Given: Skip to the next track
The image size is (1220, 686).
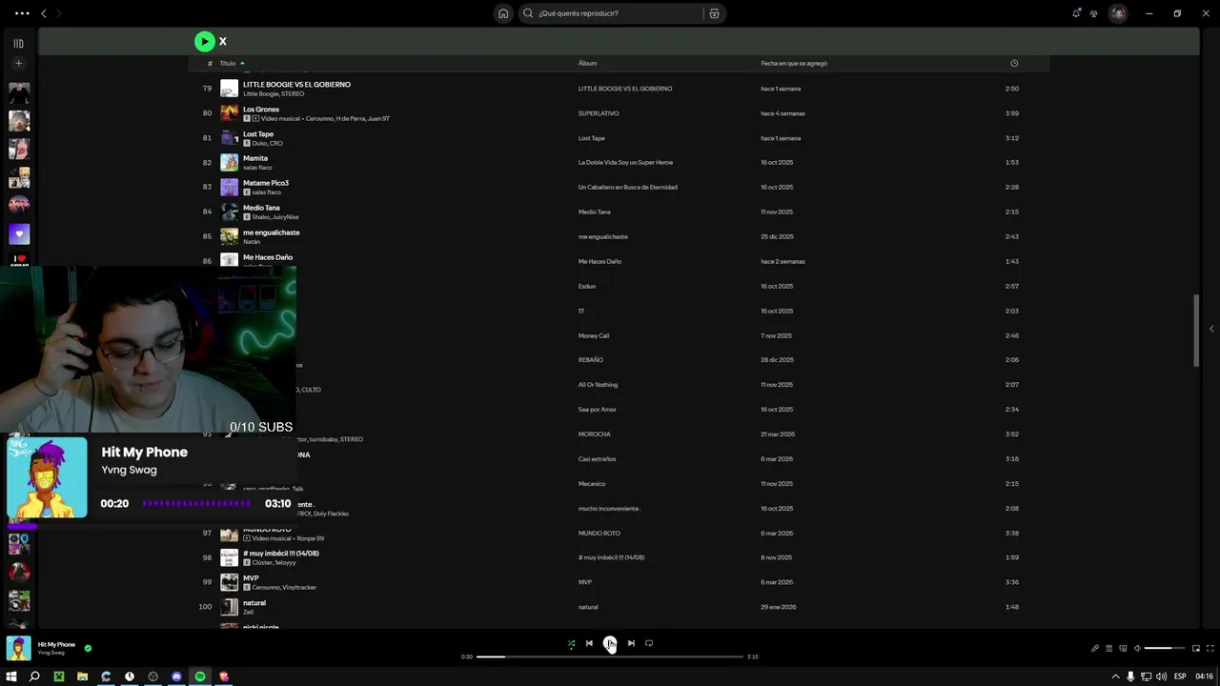Looking at the screenshot, I should [631, 643].
